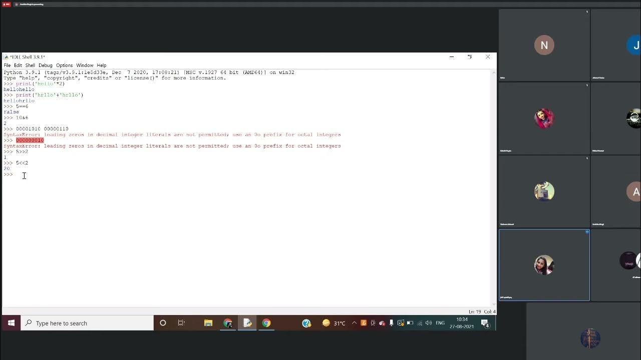The height and width of the screenshot is (360, 641).
Task: Close the IDLE Shell window
Action: click(488, 56)
